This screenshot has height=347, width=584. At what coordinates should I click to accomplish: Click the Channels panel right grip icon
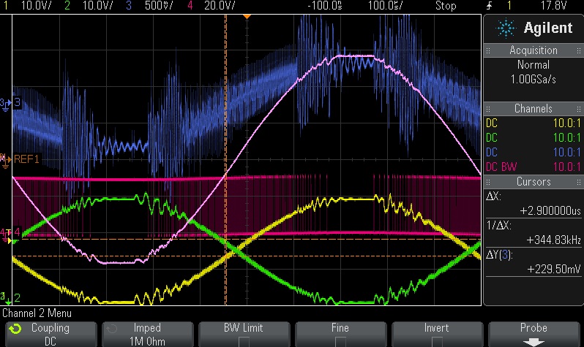(578, 109)
